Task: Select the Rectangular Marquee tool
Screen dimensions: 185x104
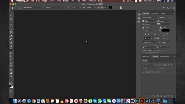Action: [x=11, y=22]
